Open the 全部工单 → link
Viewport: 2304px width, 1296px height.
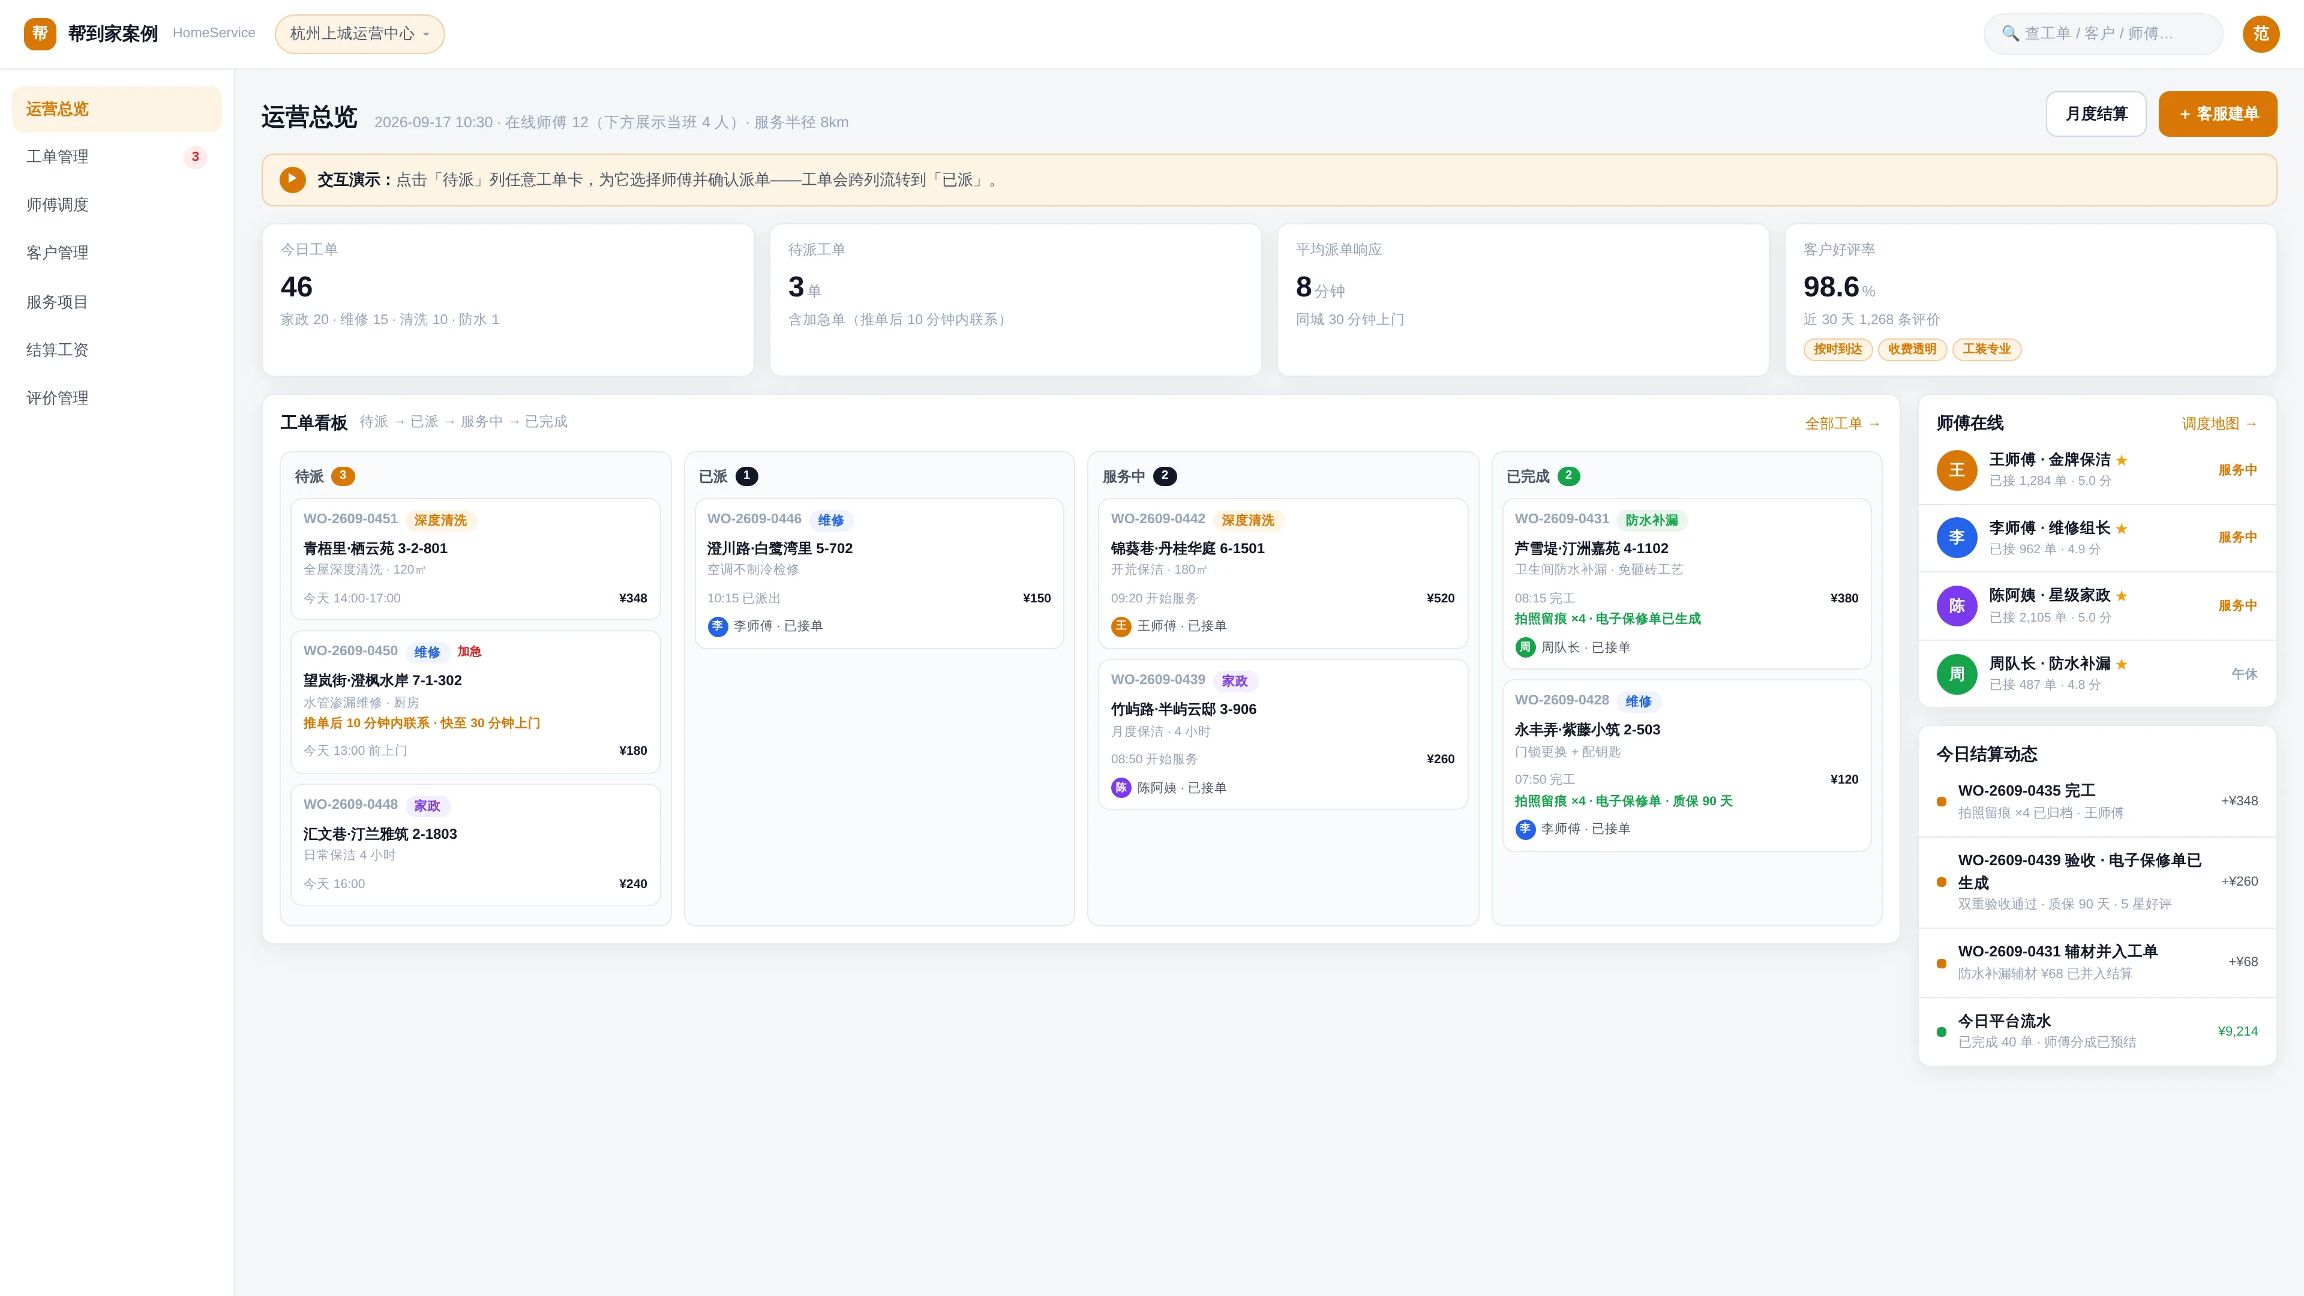coord(1843,424)
